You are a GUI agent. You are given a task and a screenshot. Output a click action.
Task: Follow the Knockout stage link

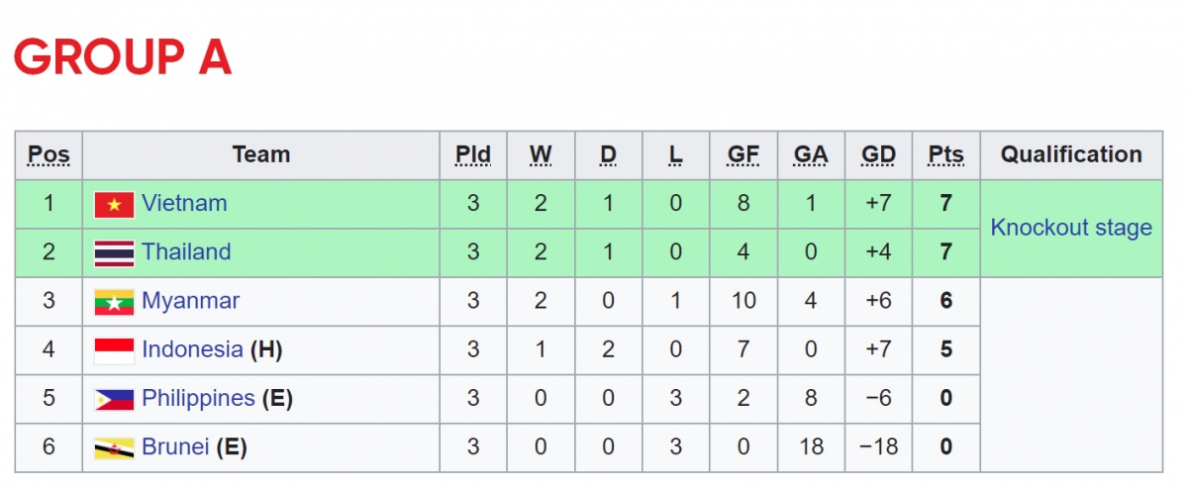pos(1071,228)
